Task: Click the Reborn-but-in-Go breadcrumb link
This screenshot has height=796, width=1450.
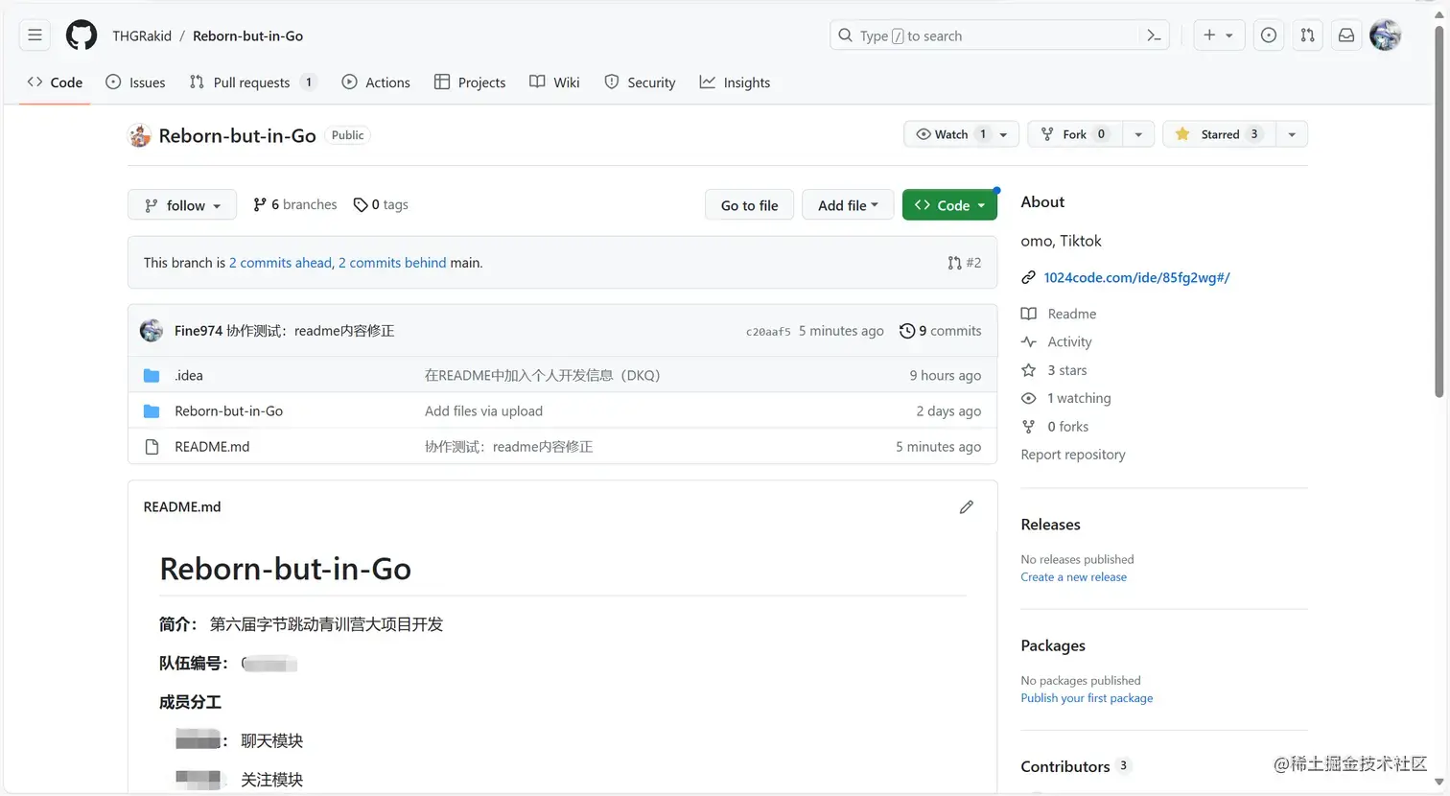Action: click(x=247, y=35)
